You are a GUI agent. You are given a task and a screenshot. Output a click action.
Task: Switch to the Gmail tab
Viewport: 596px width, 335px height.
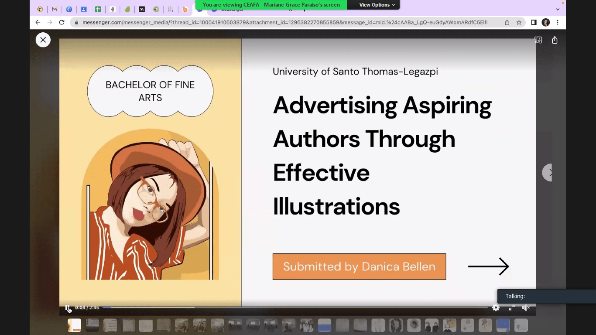click(55, 9)
